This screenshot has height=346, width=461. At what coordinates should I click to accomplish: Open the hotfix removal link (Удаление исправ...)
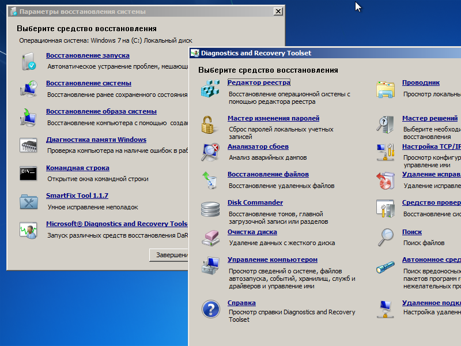point(431,174)
